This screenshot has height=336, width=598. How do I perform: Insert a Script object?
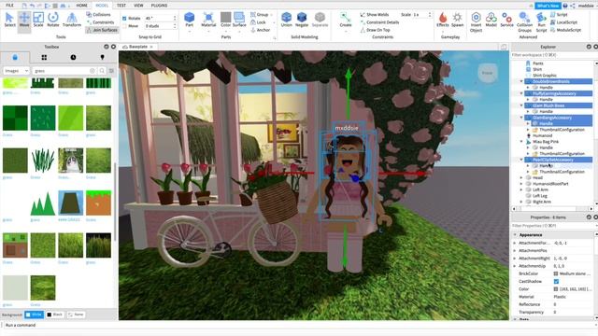(x=559, y=15)
